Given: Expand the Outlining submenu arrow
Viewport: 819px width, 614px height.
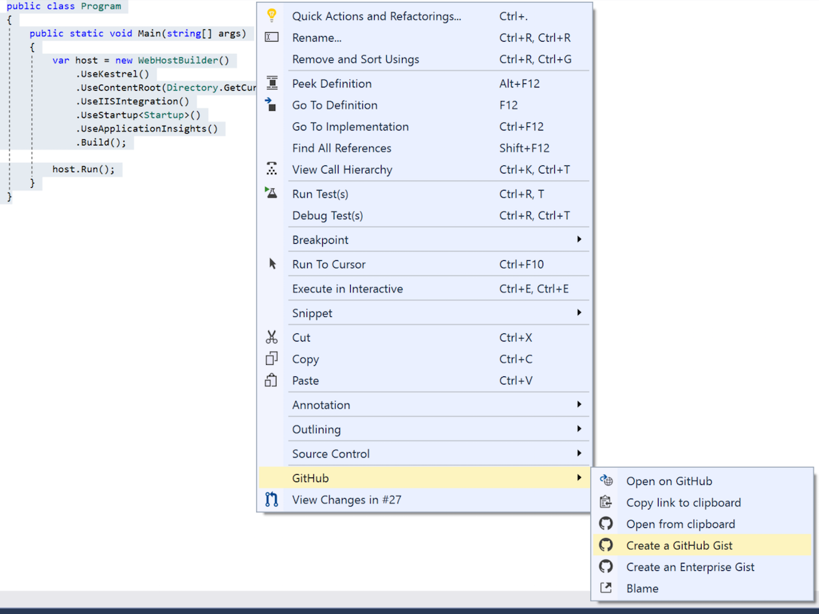Looking at the screenshot, I should point(579,429).
